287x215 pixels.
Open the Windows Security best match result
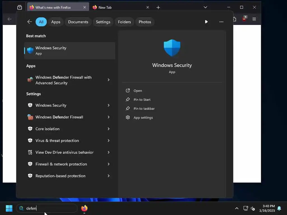click(70, 51)
